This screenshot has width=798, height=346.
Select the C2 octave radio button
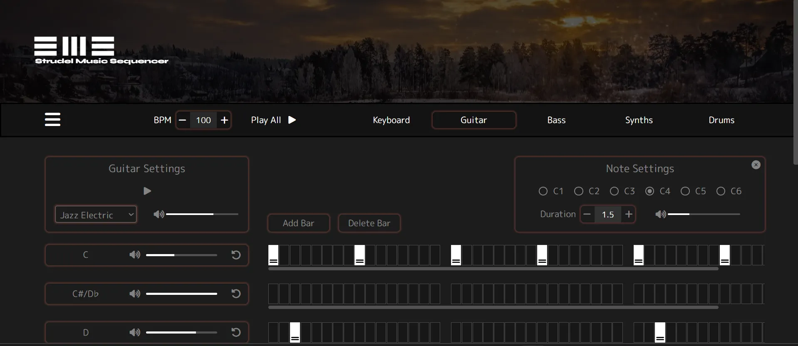click(579, 191)
